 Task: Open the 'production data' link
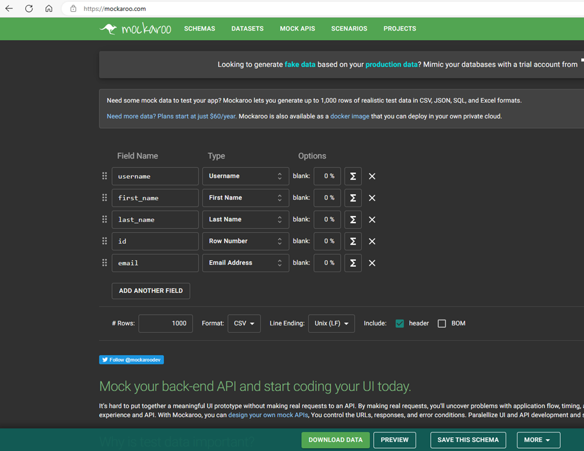[391, 65]
